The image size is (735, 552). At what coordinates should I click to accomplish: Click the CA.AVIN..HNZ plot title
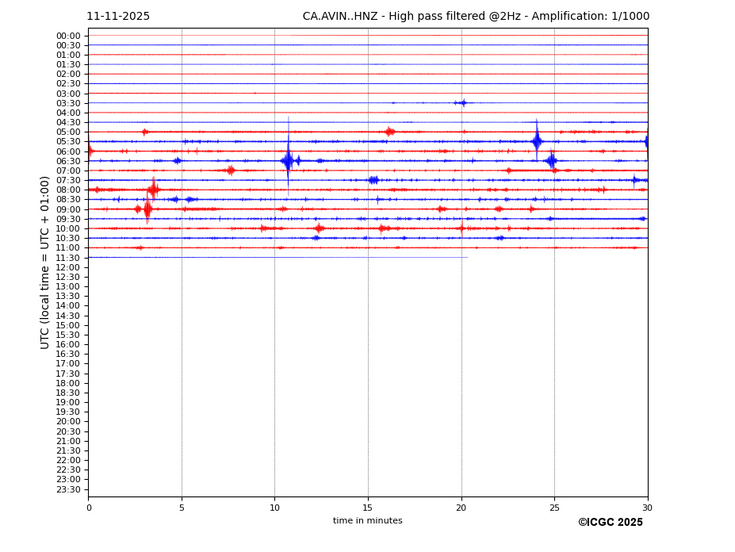(476, 17)
